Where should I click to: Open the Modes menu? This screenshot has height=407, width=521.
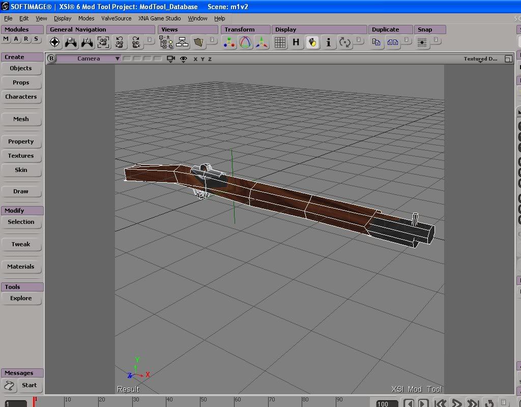(86, 18)
